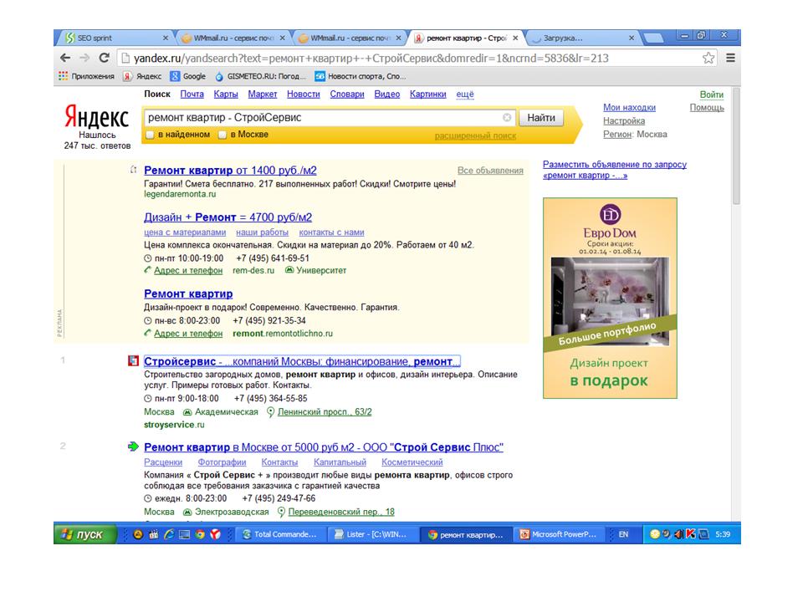Click the Войти login link
Viewport: 803px width, 602px height.
coord(712,94)
